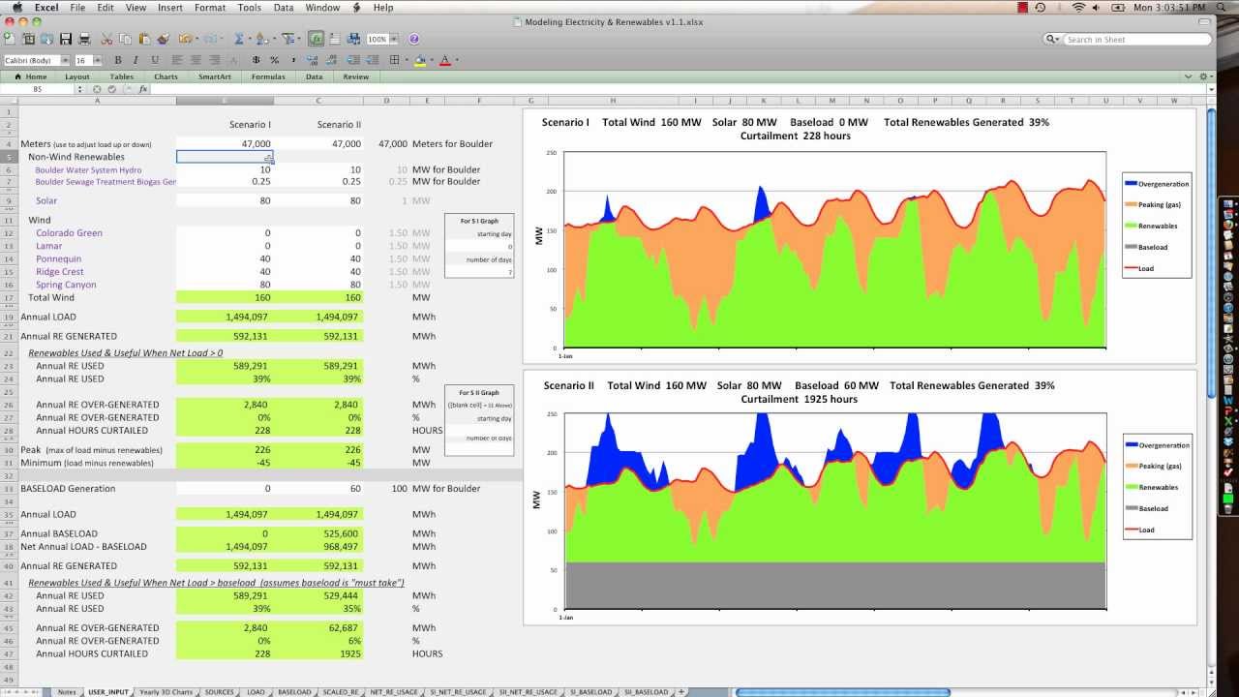Image resolution: width=1239 pixels, height=697 pixels.
Task: Click the formula bar fx insert function button
Action: (x=143, y=89)
